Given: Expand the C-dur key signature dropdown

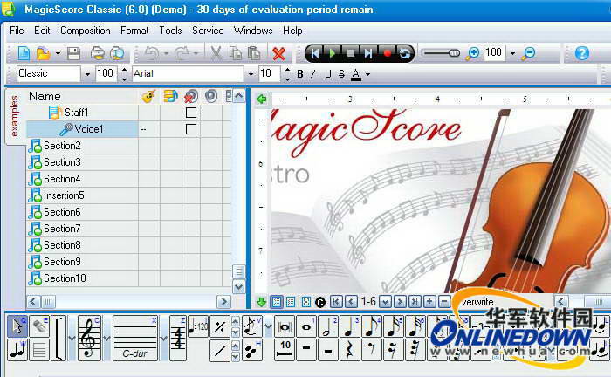Looking at the screenshot, I should click(x=164, y=338).
